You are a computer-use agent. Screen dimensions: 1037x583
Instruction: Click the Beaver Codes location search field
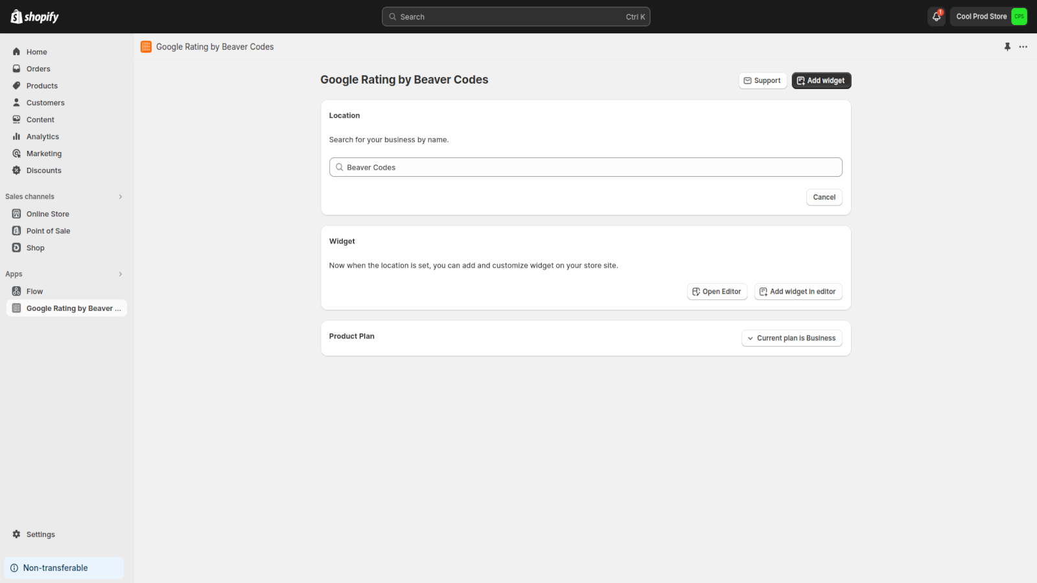pos(585,167)
